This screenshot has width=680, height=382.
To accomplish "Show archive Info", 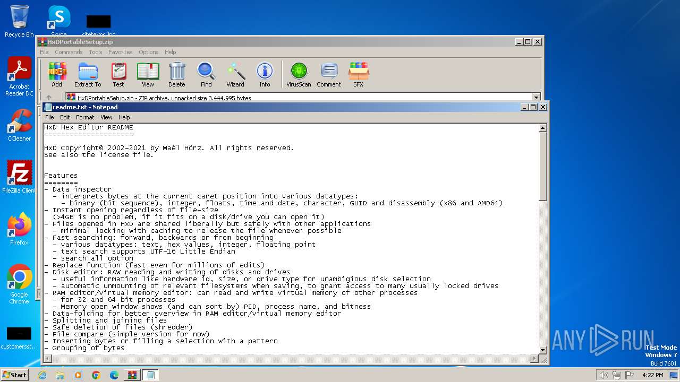I will pyautogui.click(x=265, y=74).
